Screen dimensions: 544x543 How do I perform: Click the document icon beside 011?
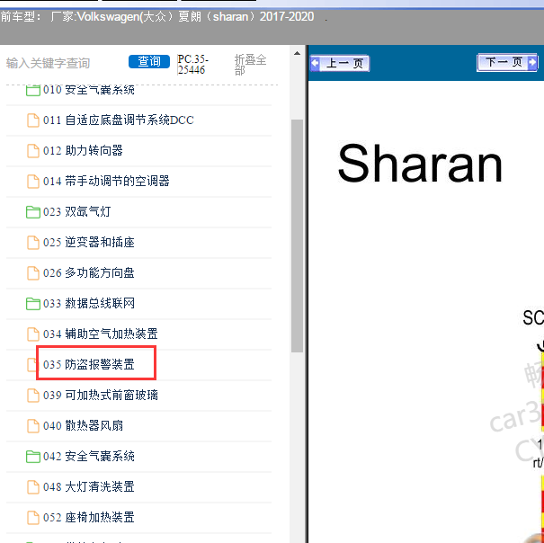pyautogui.click(x=33, y=120)
